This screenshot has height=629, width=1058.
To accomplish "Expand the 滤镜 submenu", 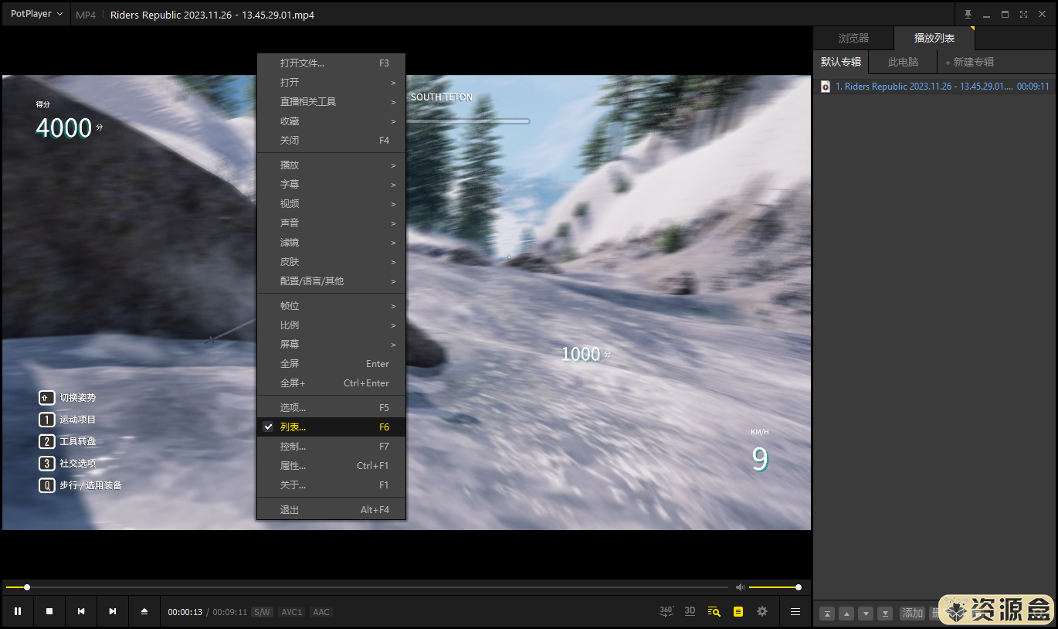I will click(x=331, y=243).
